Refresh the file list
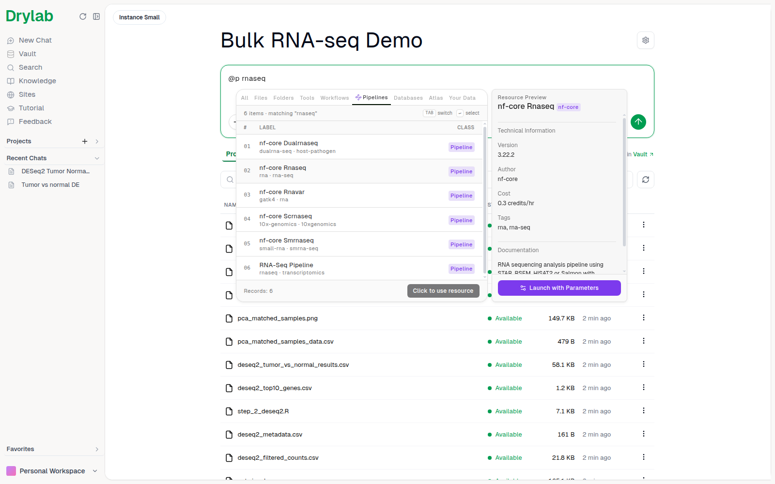This screenshot has height=484, width=775. click(645, 180)
